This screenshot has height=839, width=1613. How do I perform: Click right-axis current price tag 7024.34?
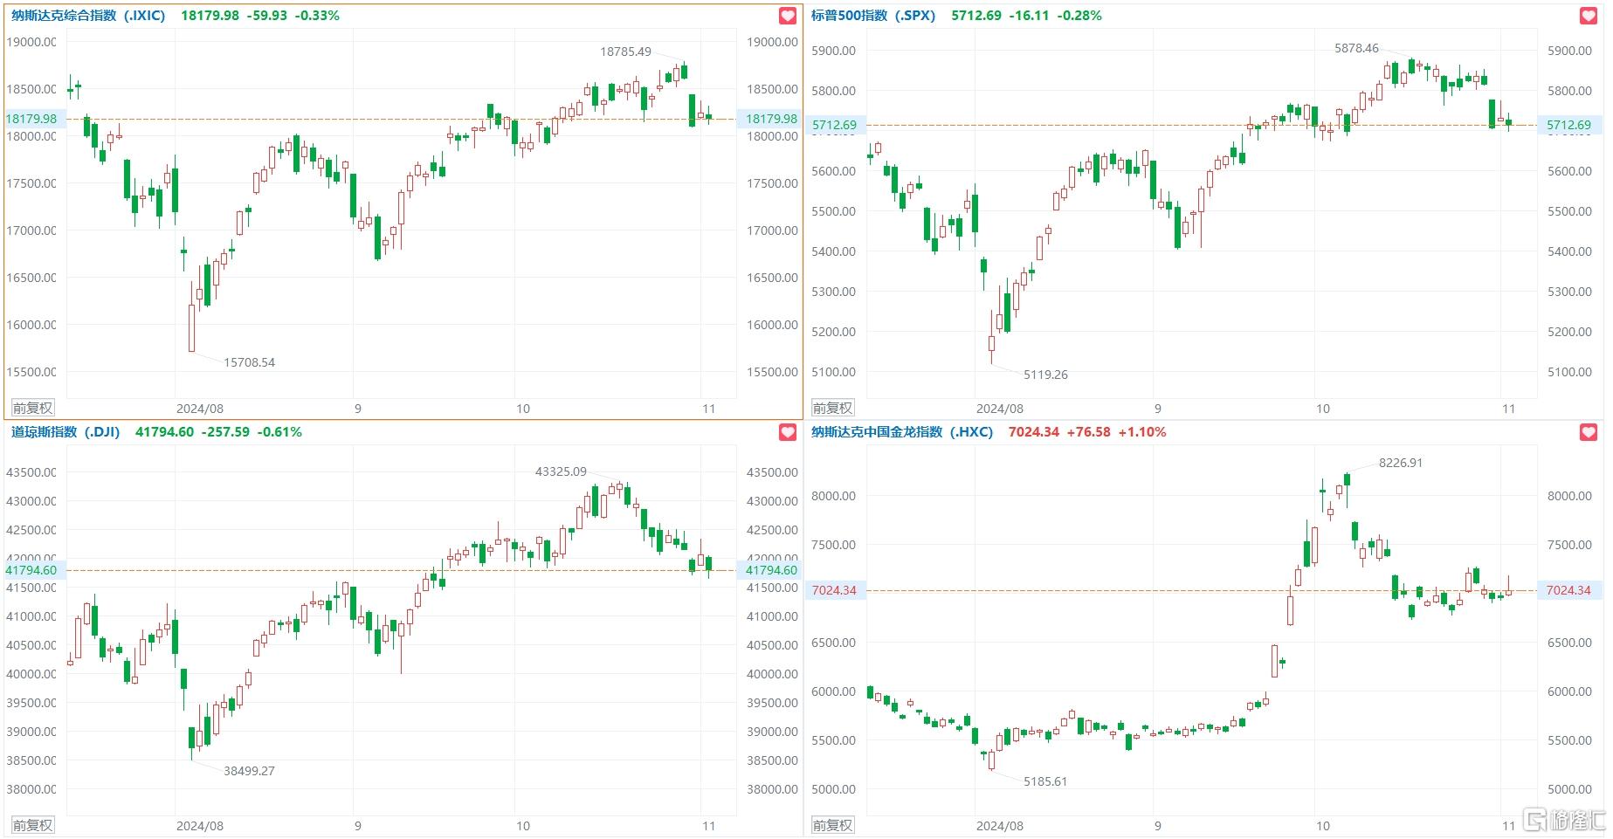coord(1569,590)
